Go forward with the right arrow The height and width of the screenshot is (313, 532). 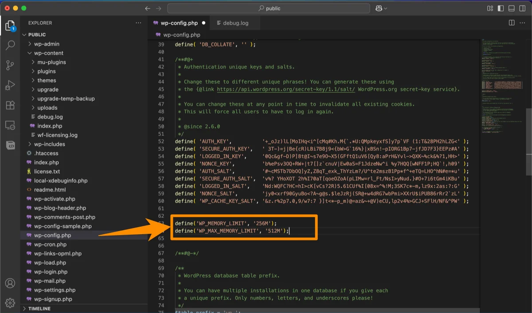[159, 8]
